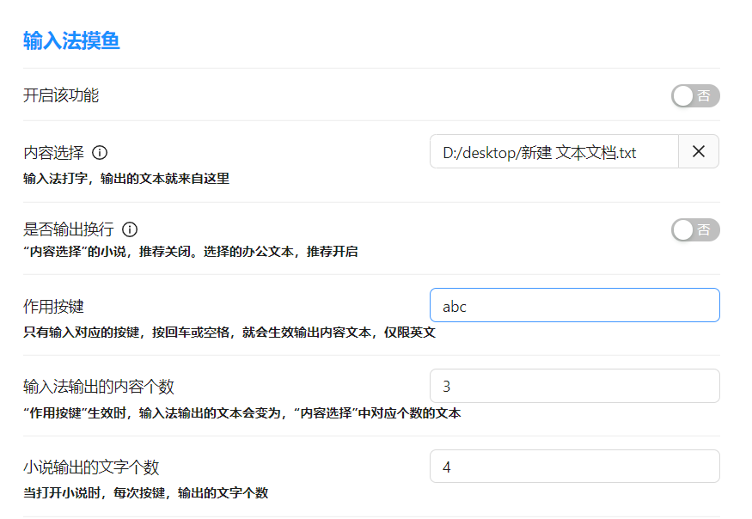The image size is (752, 519).
Task: Click the 作用按键 label
Action: (53, 307)
